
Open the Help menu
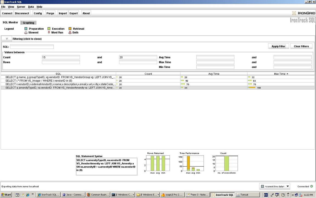coord(39,7)
